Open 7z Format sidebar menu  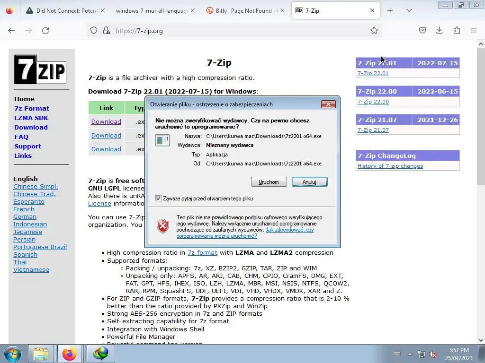click(32, 108)
